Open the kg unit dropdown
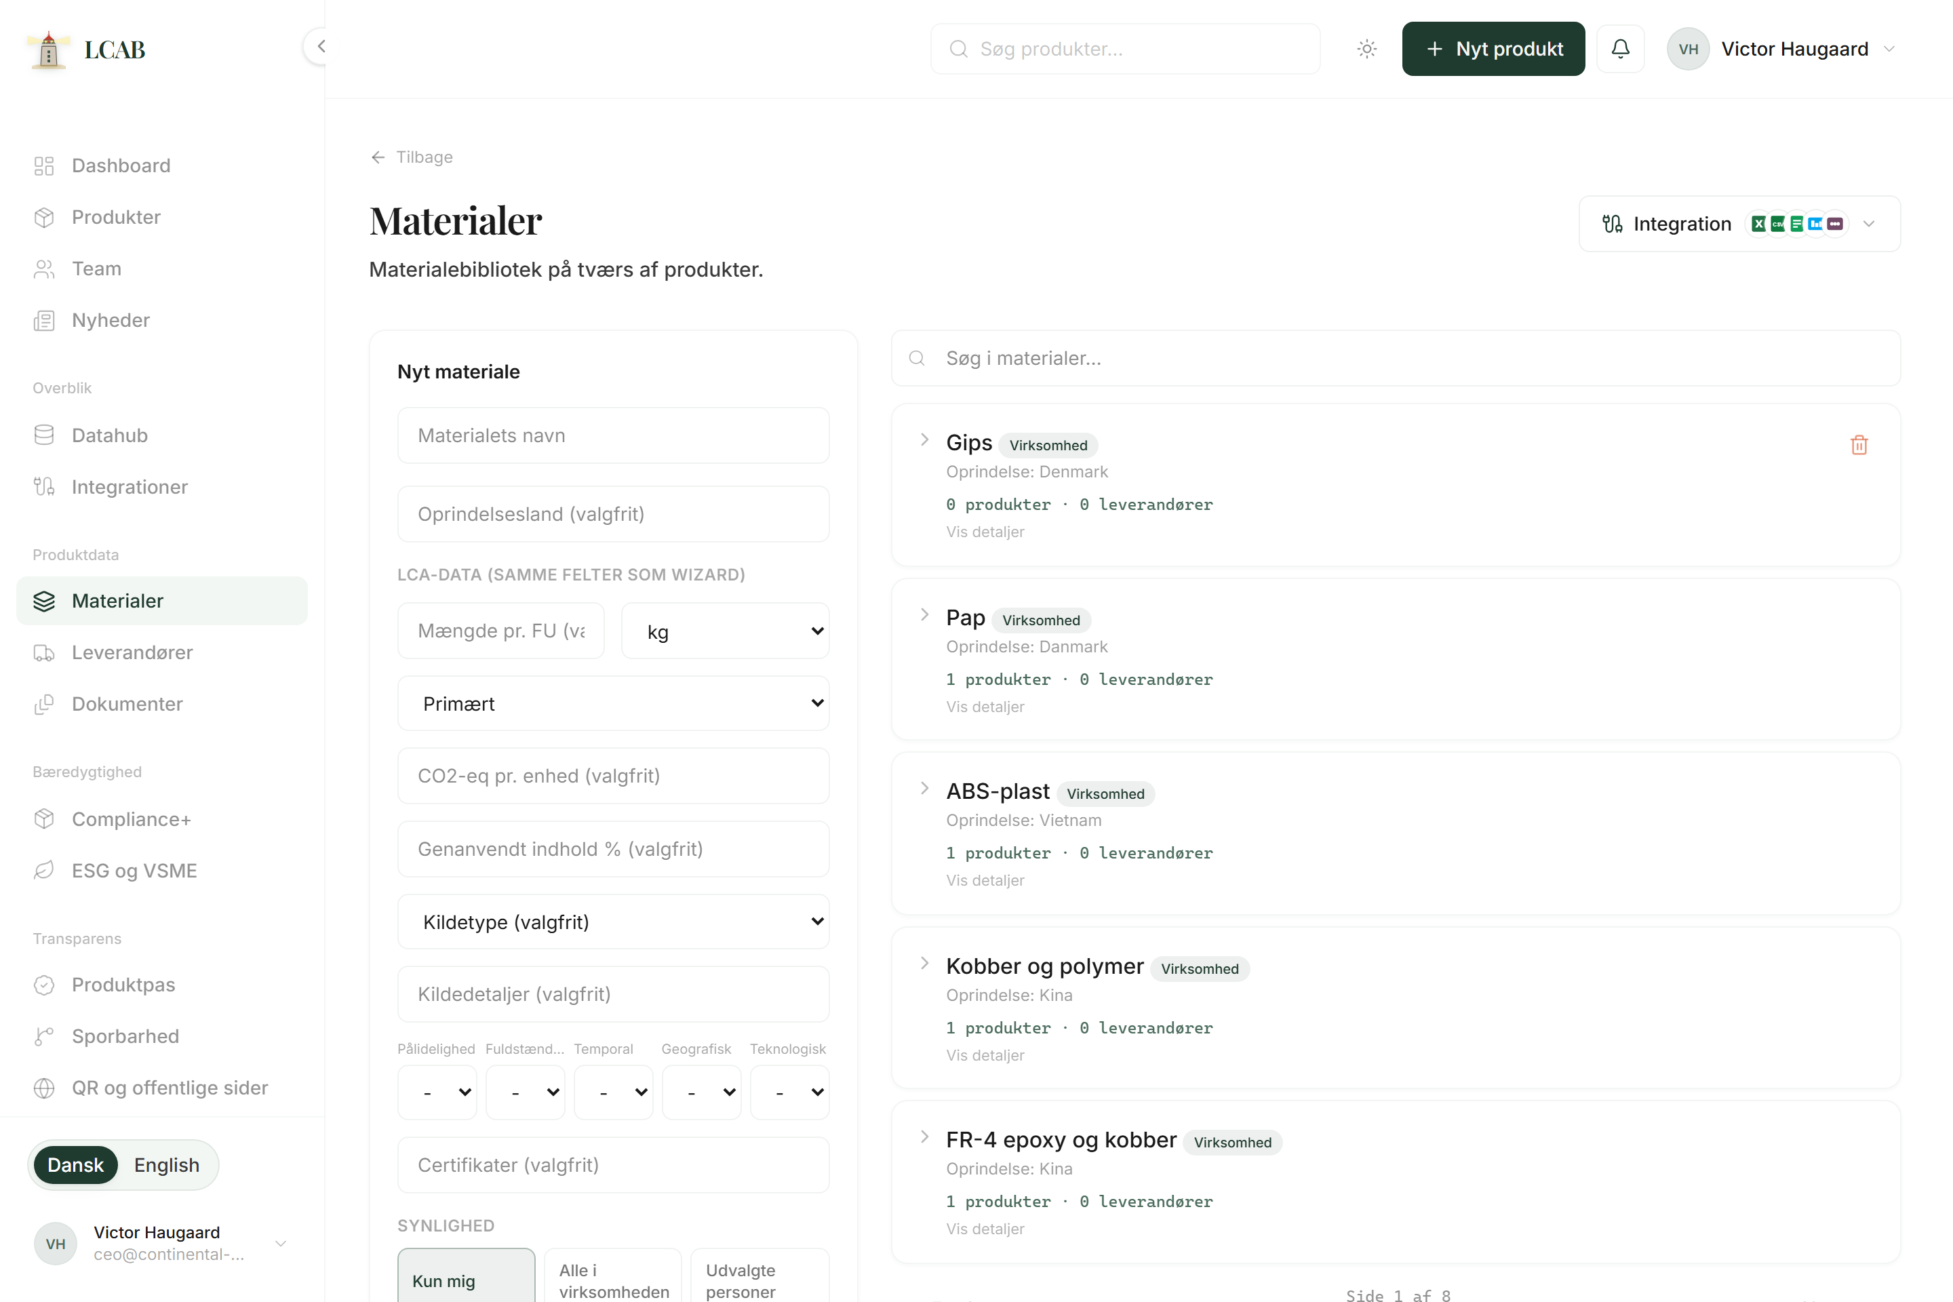Image resolution: width=1953 pixels, height=1302 pixels. tap(725, 631)
